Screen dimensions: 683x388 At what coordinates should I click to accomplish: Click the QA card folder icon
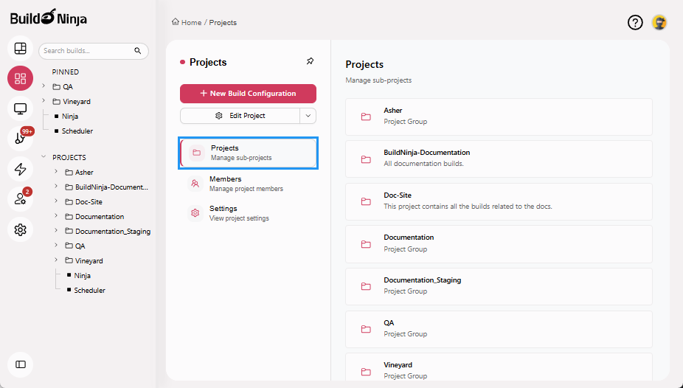(366, 329)
